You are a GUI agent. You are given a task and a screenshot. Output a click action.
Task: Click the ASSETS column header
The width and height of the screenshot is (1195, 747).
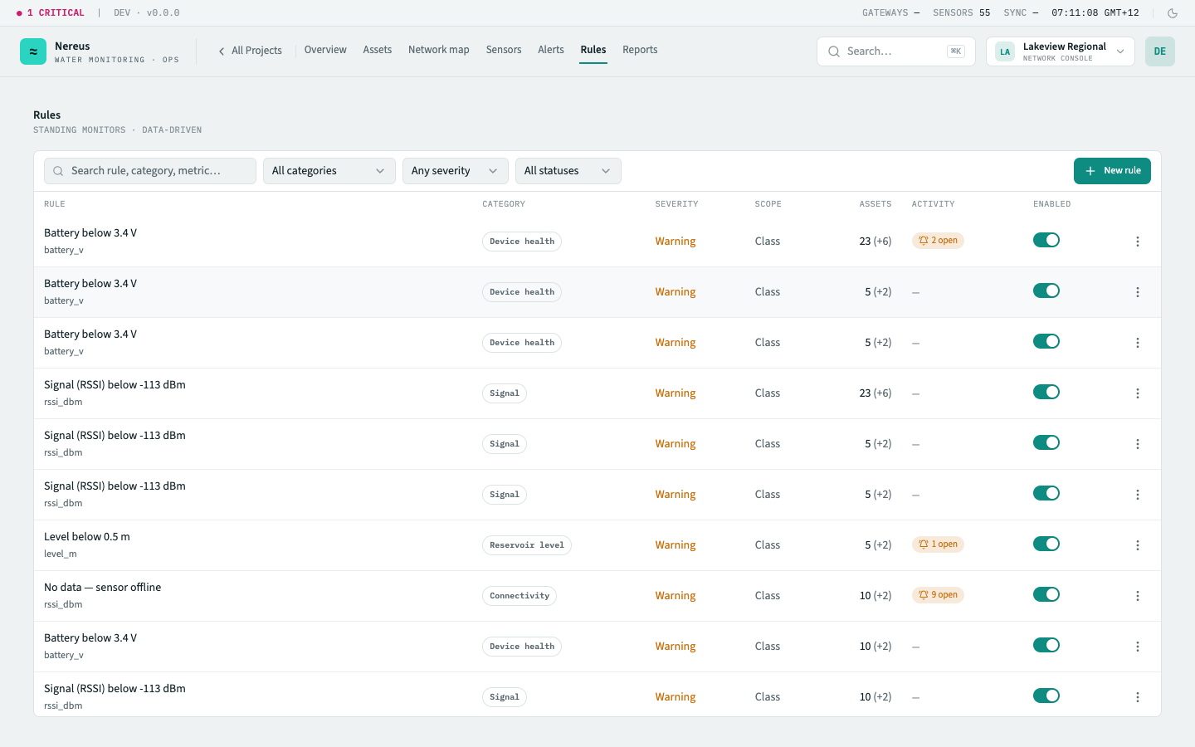pyautogui.click(x=876, y=204)
